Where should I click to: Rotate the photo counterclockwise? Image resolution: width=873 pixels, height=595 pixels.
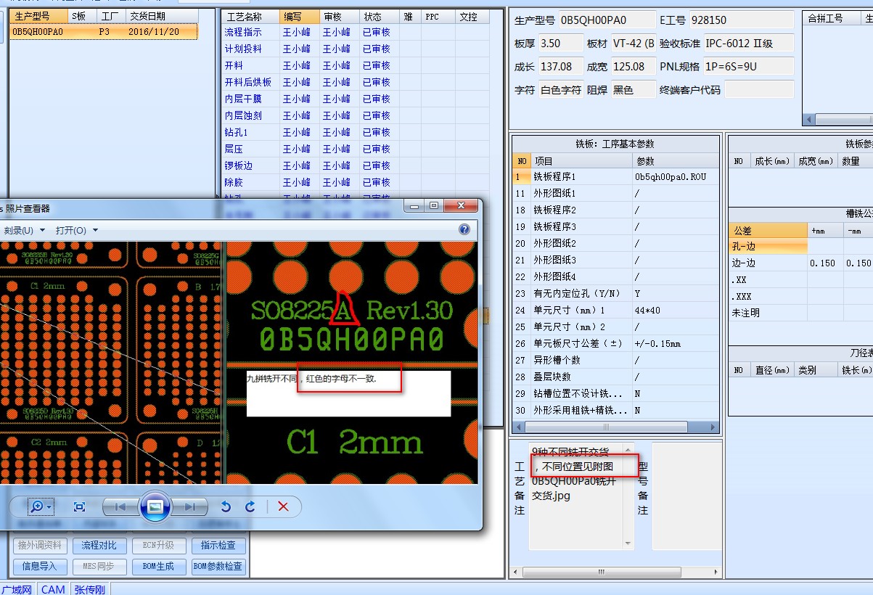point(226,506)
